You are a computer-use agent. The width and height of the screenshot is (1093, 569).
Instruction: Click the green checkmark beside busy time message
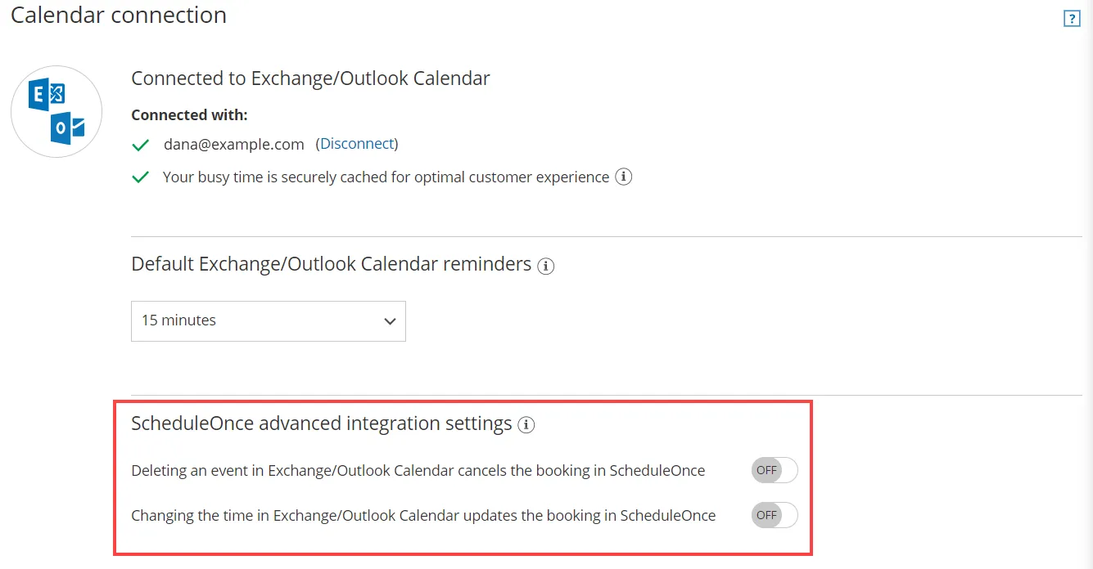tap(141, 177)
